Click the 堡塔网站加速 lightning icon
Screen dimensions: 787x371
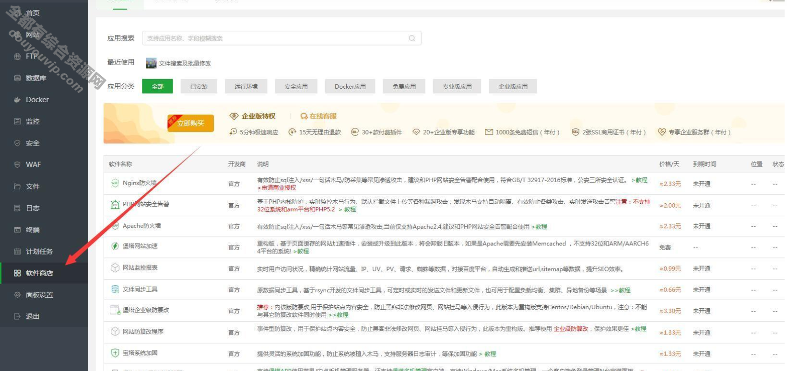[115, 246]
